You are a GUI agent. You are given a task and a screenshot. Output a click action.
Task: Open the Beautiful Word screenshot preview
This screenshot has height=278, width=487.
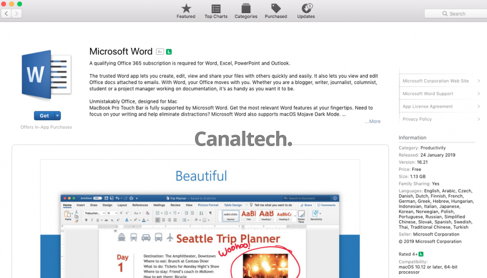point(200,219)
